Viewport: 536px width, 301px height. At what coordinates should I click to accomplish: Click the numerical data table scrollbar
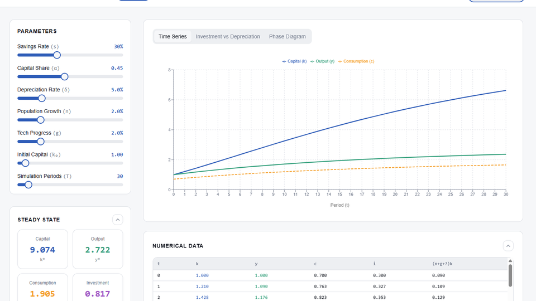[x=510, y=274]
